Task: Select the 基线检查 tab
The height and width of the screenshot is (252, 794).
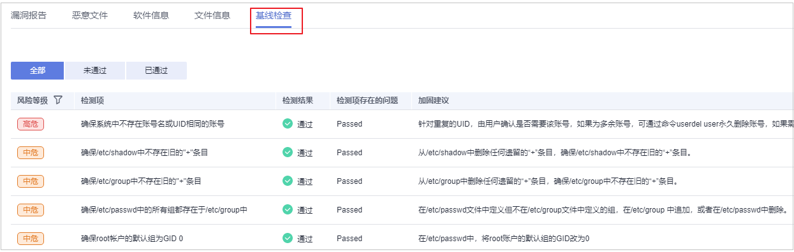Action: (x=274, y=15)
